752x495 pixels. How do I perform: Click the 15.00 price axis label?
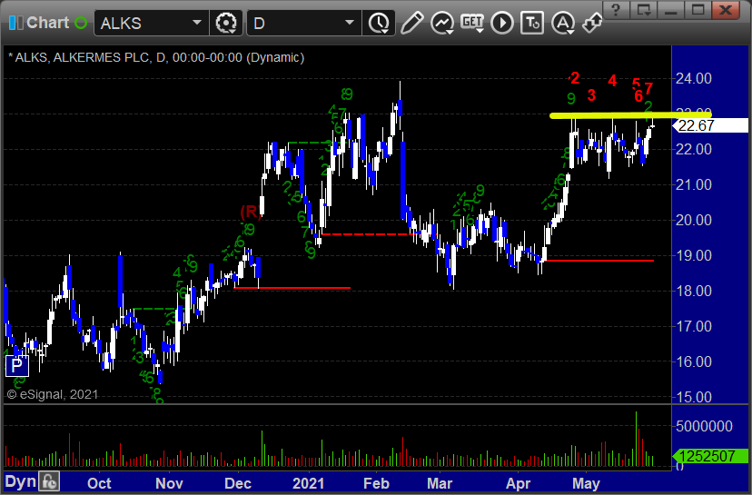coord(694,397)
